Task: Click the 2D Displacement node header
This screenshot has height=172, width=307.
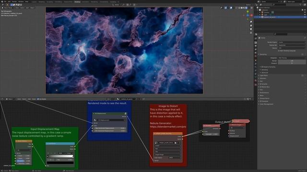Action: coord(110,114)
